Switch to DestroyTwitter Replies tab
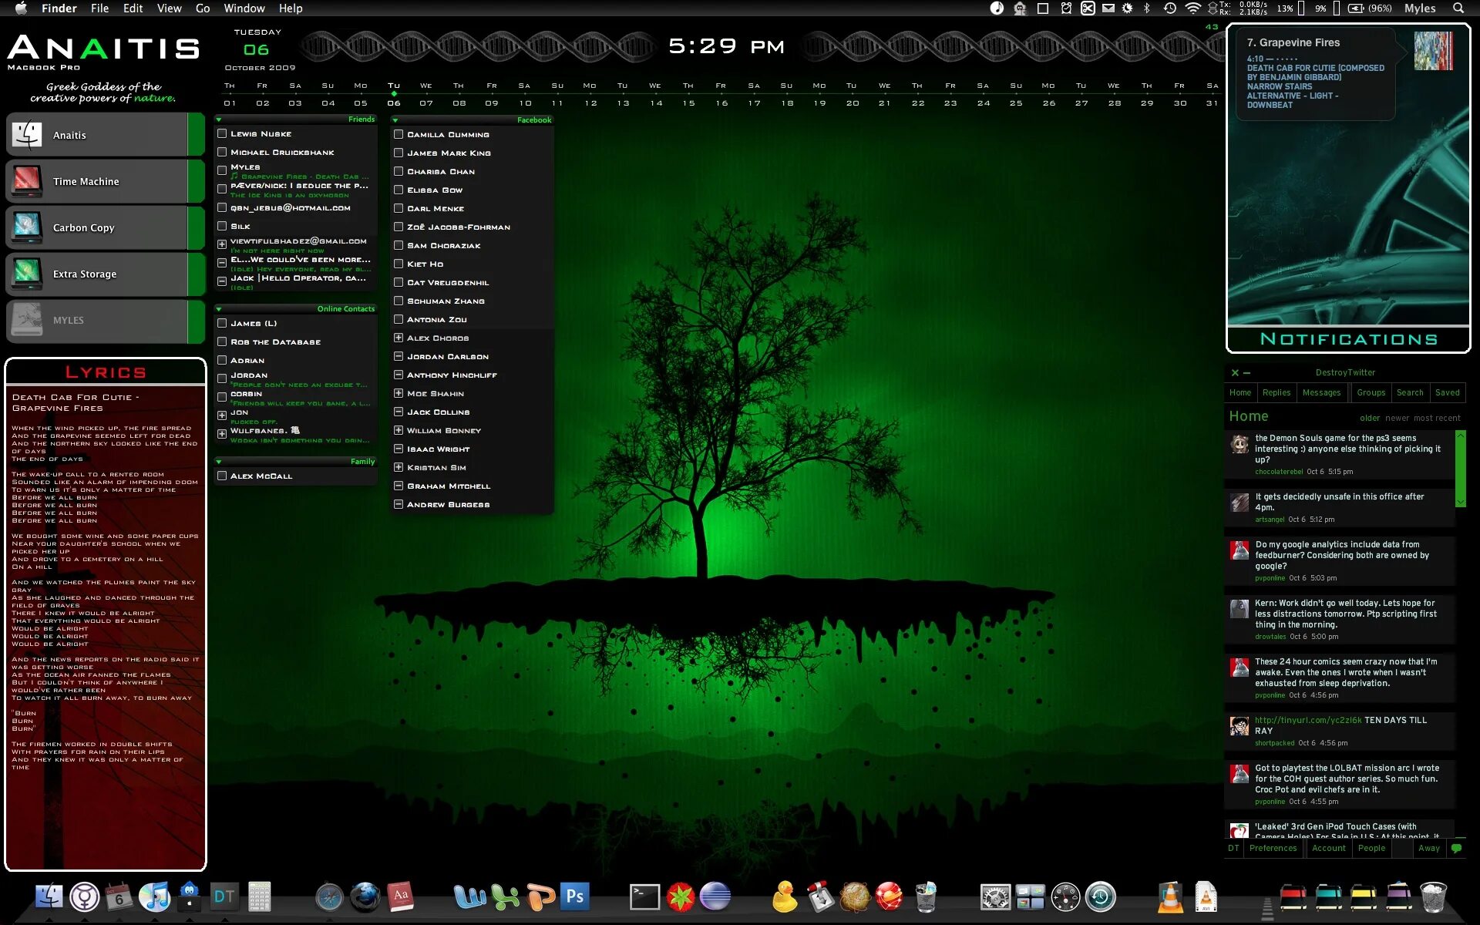Screen dimensions: 1480x925 point(1276,392)
